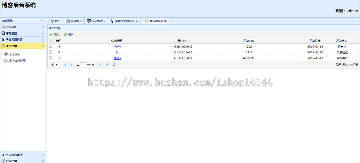Expand the 博客类别管理 sidebar section
Screen dimensions: 360x163
[42, 39]
